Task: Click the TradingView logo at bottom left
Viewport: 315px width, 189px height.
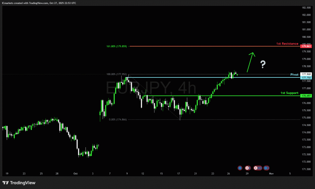Action: point(19,183)
